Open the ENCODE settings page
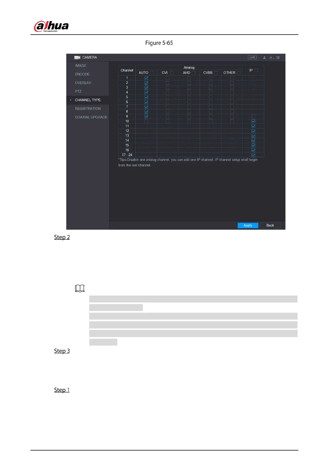Viewport: 329px width, 466px height. (x=82, y=74)
